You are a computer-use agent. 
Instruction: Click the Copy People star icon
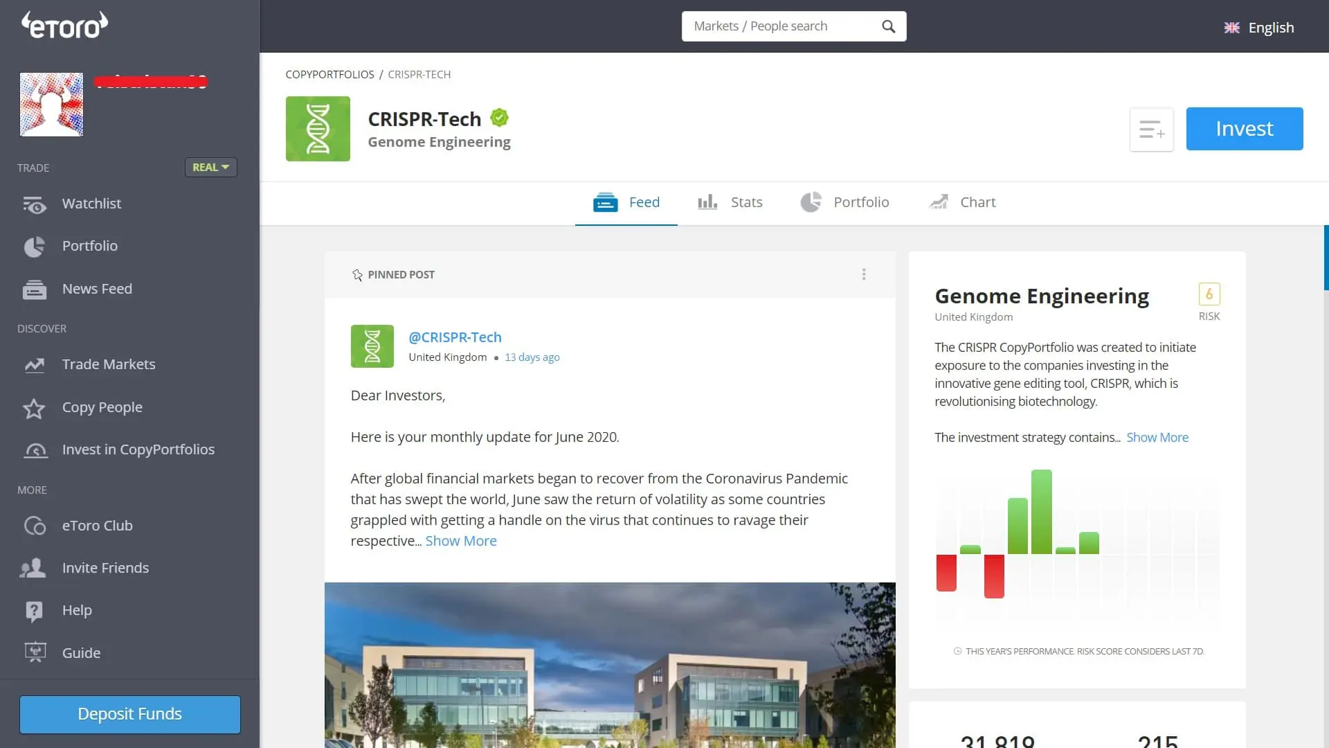(34, 408)
